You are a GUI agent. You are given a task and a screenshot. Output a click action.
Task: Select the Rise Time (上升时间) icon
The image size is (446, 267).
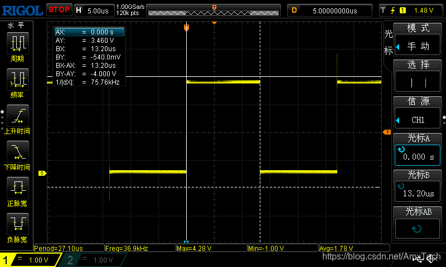(x=18, y=116)
